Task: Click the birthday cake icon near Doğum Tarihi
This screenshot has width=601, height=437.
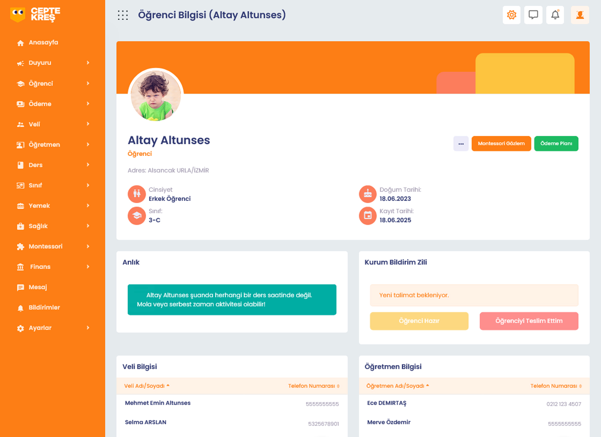Action: pos(367,194)
